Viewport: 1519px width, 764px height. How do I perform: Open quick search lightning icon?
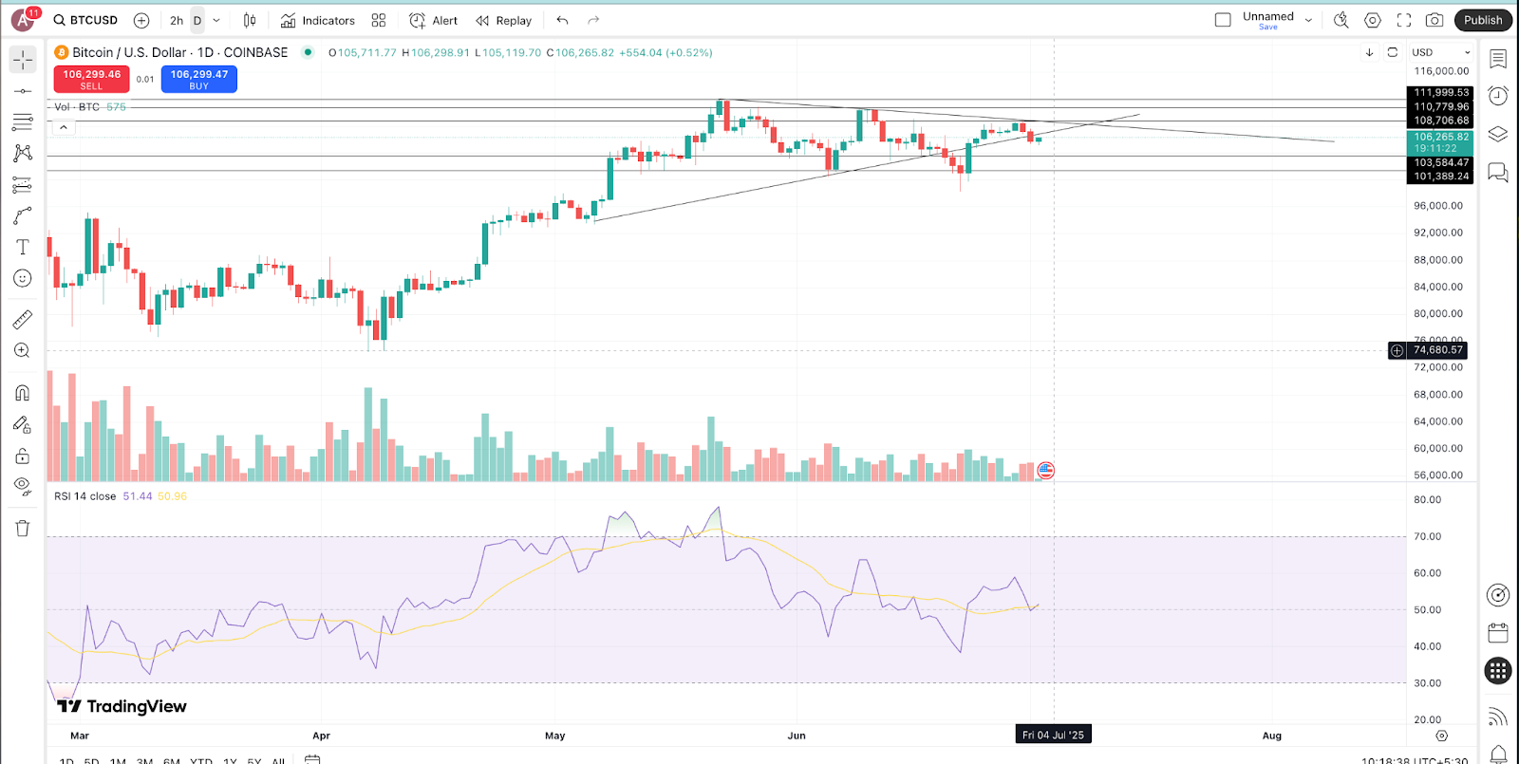tap(1341, 20)
